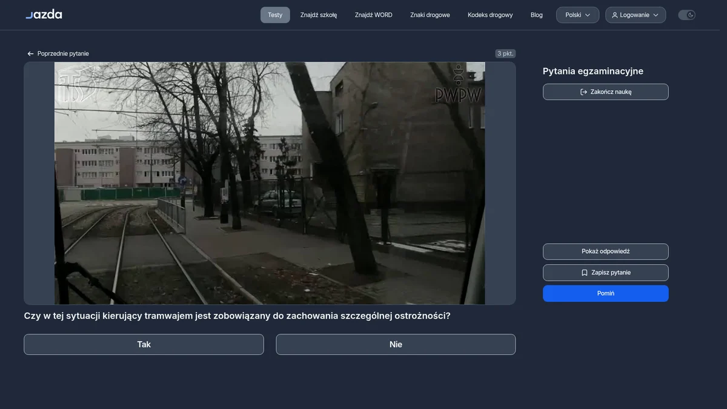Open Znaki drogowe section

pyautogui.click(x=430, y=15)
